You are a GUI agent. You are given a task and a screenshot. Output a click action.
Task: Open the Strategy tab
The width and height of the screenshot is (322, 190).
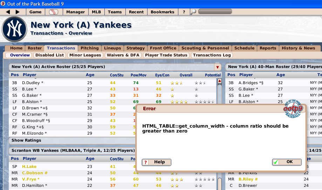pos(136,48)
